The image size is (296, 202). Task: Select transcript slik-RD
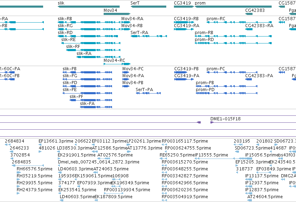click(x=65, y=33)
